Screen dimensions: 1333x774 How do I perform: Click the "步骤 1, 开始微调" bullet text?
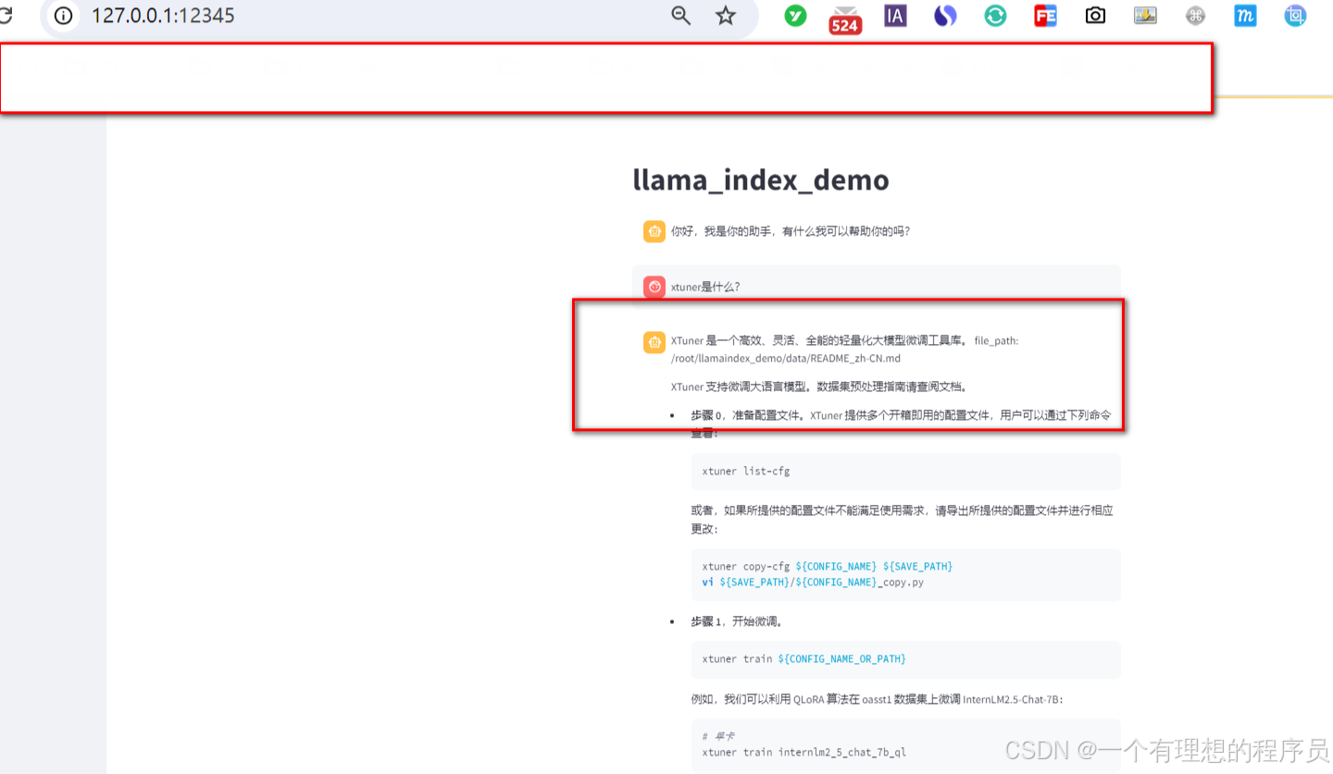[737, 621]
